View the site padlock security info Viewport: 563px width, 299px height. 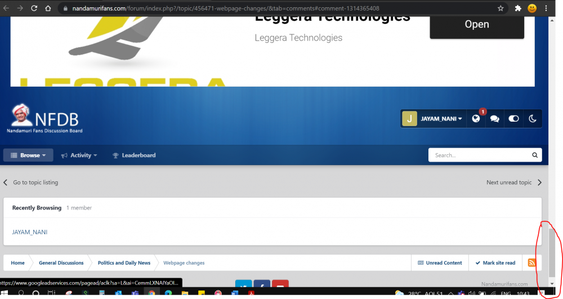65,8
